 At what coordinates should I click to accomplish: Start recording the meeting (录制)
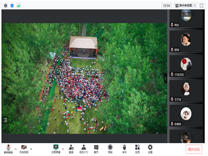click(x=110, y=149)
